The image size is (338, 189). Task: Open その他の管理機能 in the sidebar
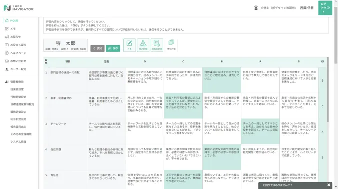coord(21,134)
